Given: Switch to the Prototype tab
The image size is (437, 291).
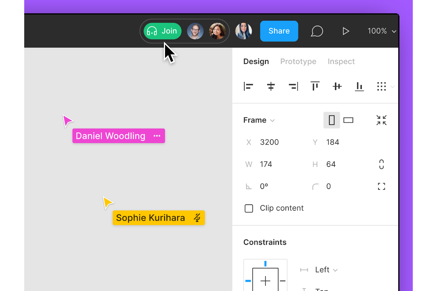Looking at the screenshot, I should coord(298,61).
